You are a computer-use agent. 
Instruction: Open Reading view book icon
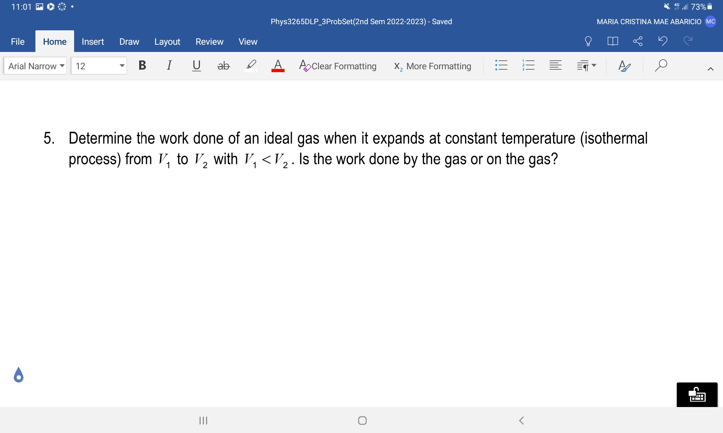613,41
